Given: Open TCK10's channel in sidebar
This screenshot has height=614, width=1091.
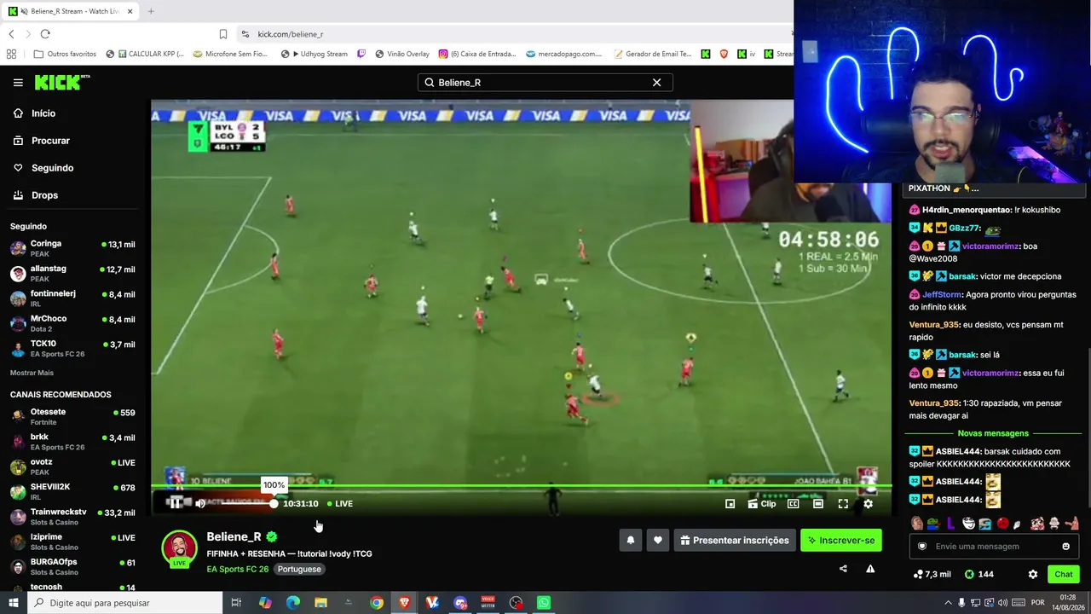Looking at the screenshot, I should pos(72,349).
